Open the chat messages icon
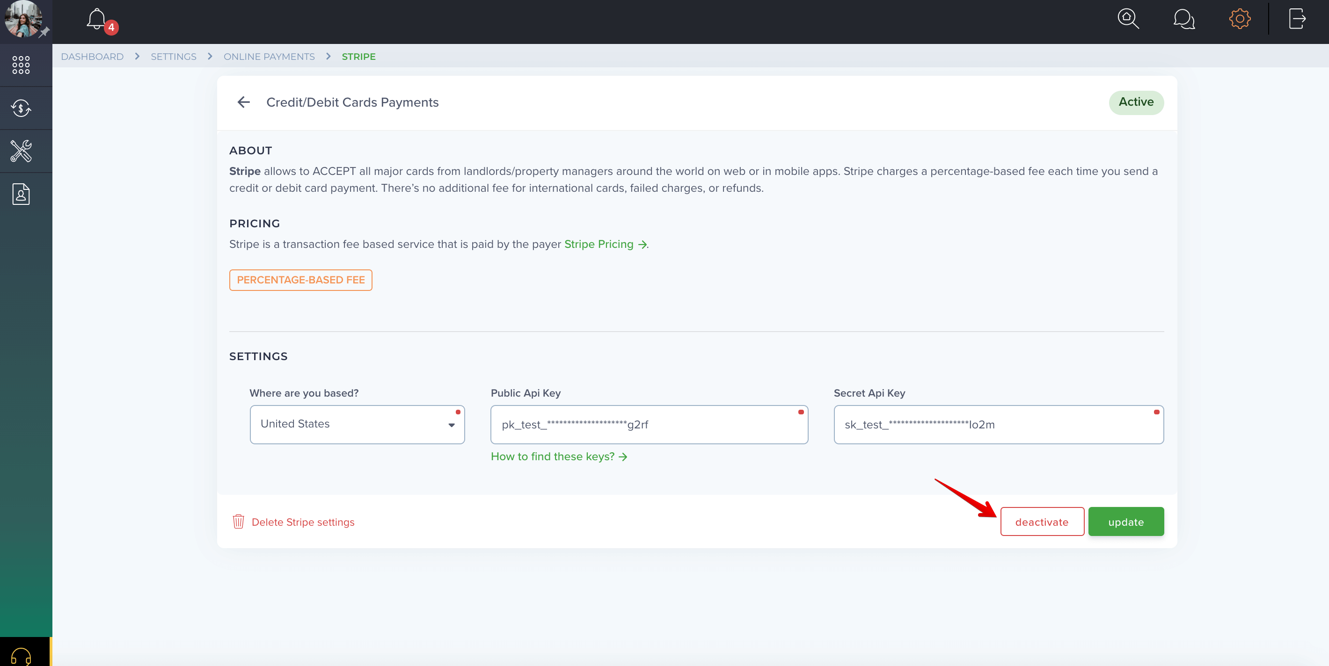Screen dimensions: 1329x666 point(1183,19)
